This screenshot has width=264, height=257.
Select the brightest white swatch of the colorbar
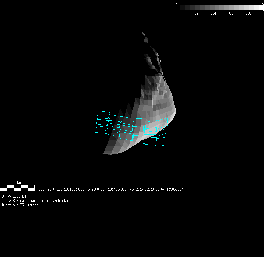[x=261, y=7]
